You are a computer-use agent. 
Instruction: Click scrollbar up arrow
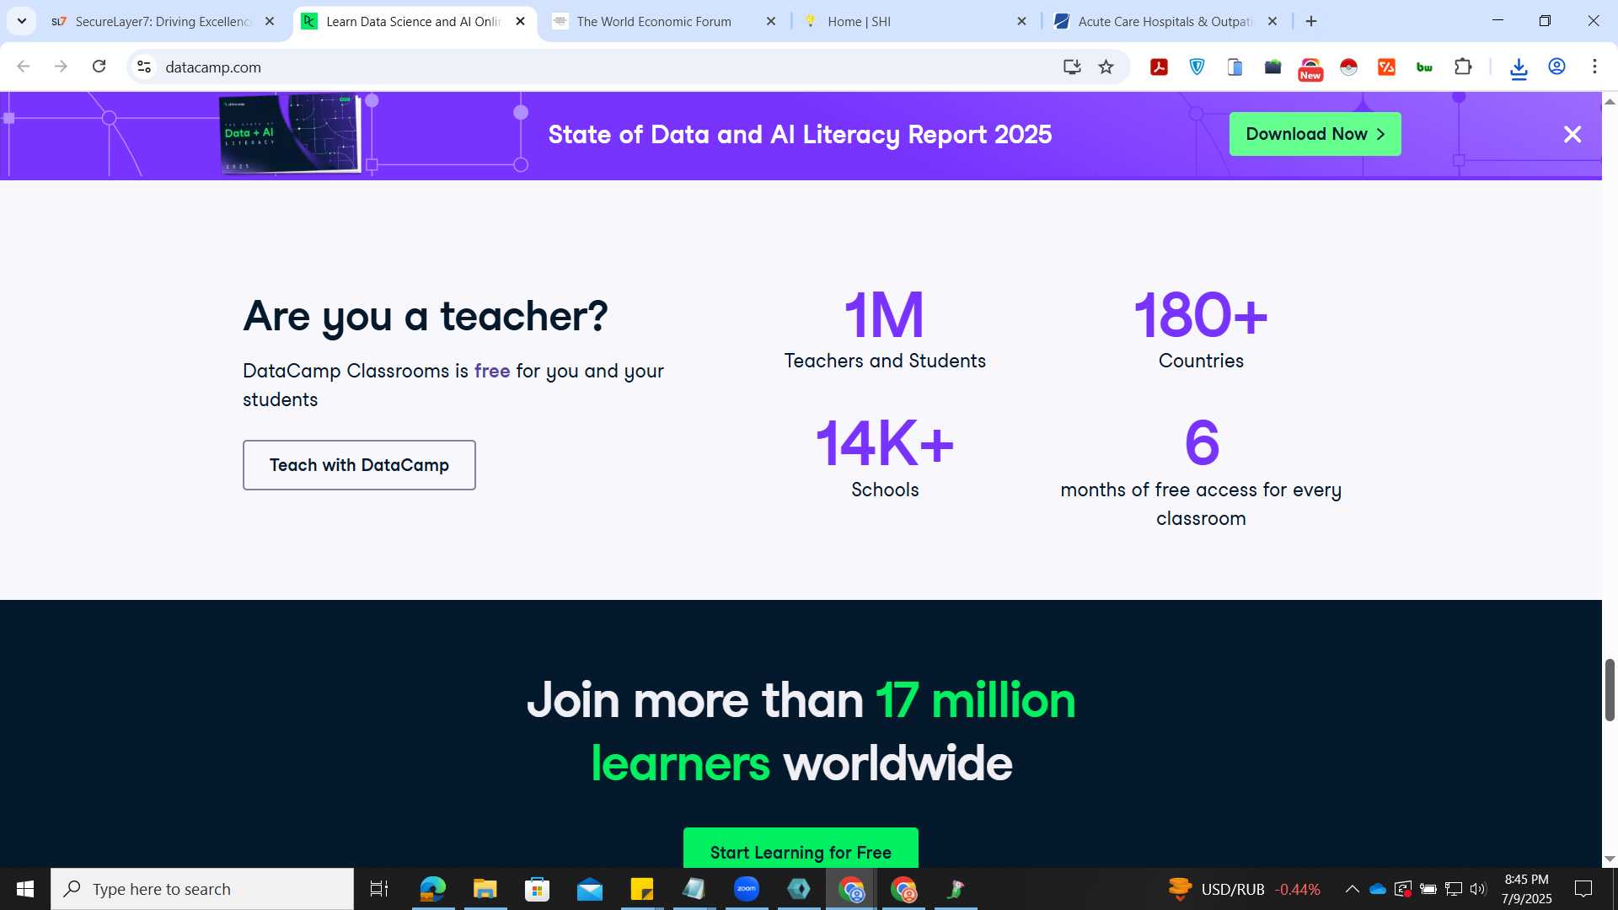coord(1610,100)
